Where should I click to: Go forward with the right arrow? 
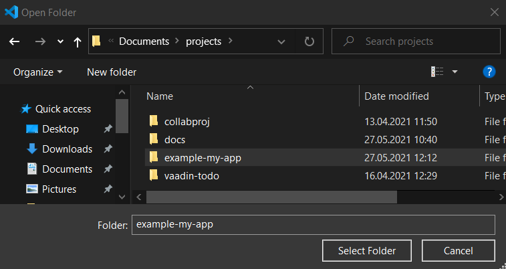point(40,41)
